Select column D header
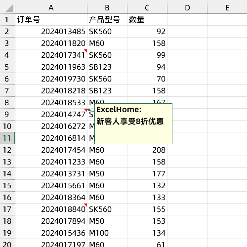Screen dimensions: 247x247 [187, 8]
